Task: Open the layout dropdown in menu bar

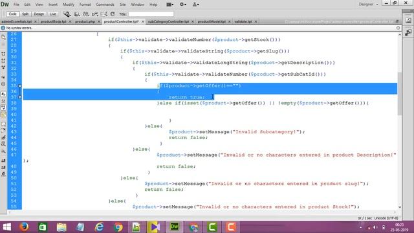Action: pos(169,5)
